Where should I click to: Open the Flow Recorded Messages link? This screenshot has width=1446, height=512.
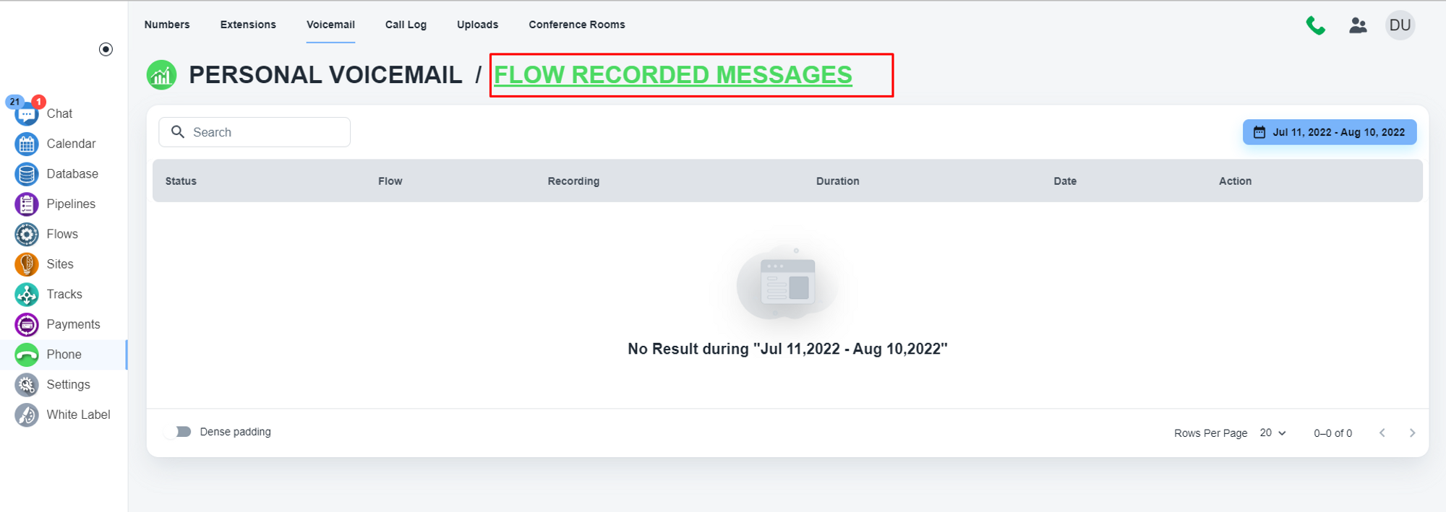pyautogui.click(x=672, y=75)
